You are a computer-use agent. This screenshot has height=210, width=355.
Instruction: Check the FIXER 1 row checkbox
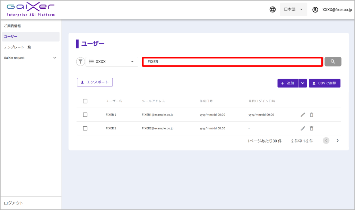coord(85,115)
